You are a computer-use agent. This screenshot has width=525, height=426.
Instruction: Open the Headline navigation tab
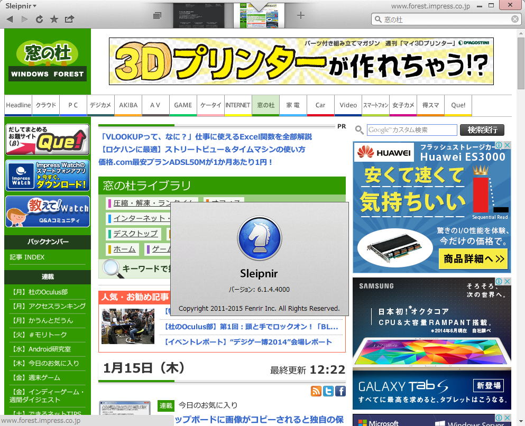19,105
